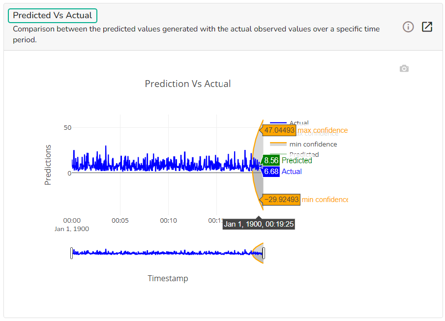Click the open-in-new-window icon
The width and height of the screenshot is (445, 321).
point(427,27)
